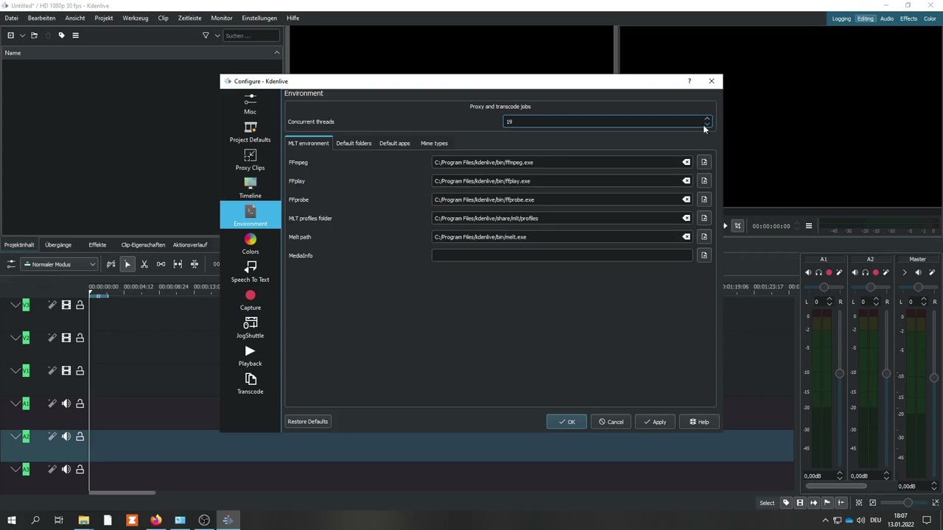Collapse the A1 track
The height and width of the screenshot is (530, 943).
click(x=15, y=403)
